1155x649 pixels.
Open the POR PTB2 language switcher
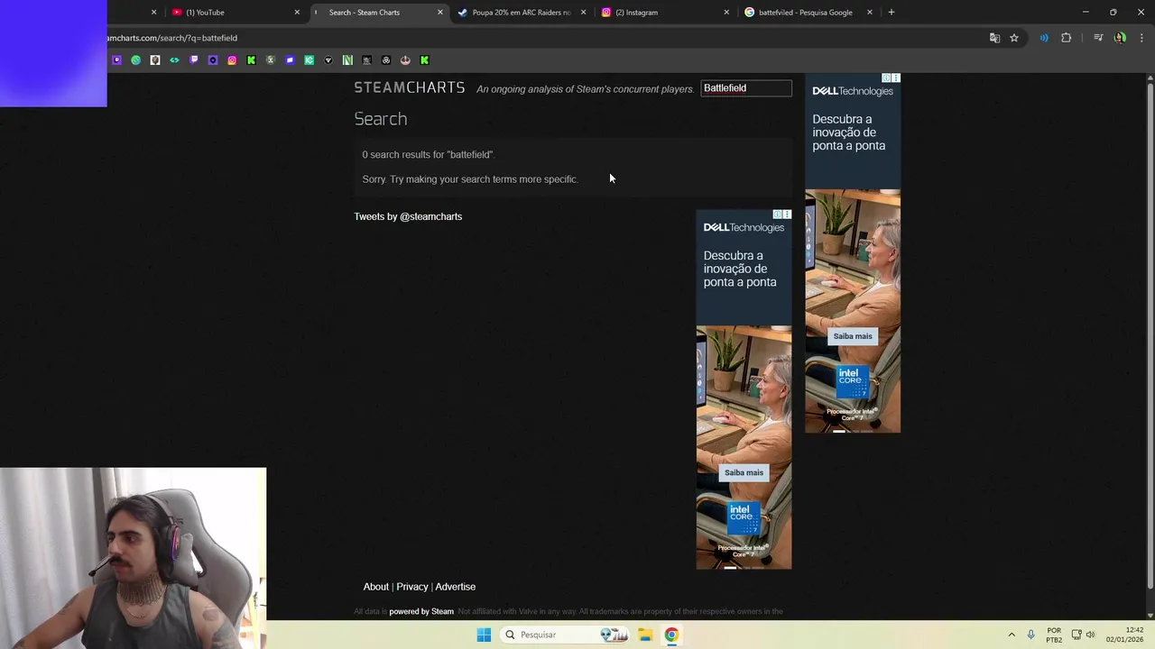[1054, 635]
